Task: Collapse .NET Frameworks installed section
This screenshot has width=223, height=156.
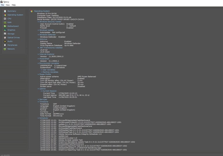Action: tap(38, 48)
